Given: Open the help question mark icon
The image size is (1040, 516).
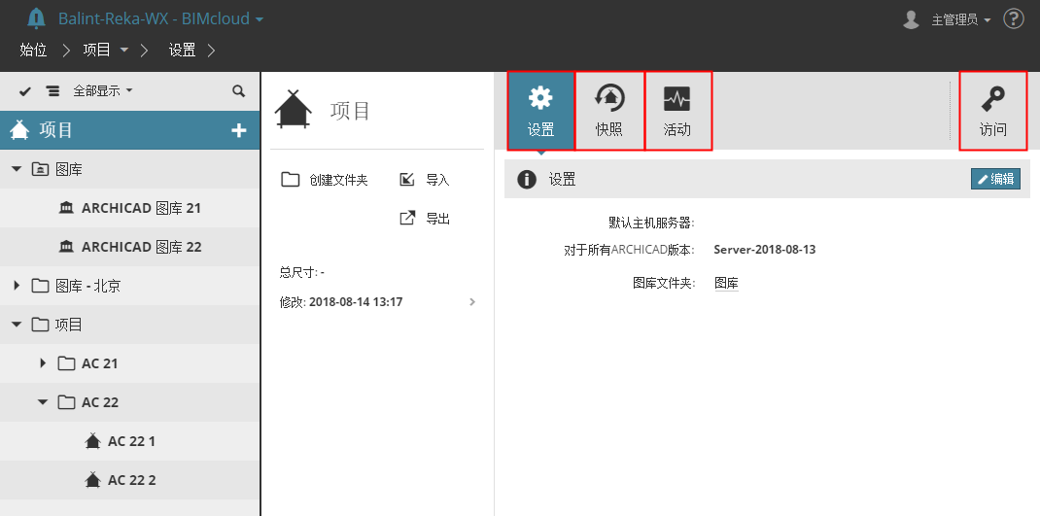Looking at the screenshot, I should click(x=1014, y=18).
